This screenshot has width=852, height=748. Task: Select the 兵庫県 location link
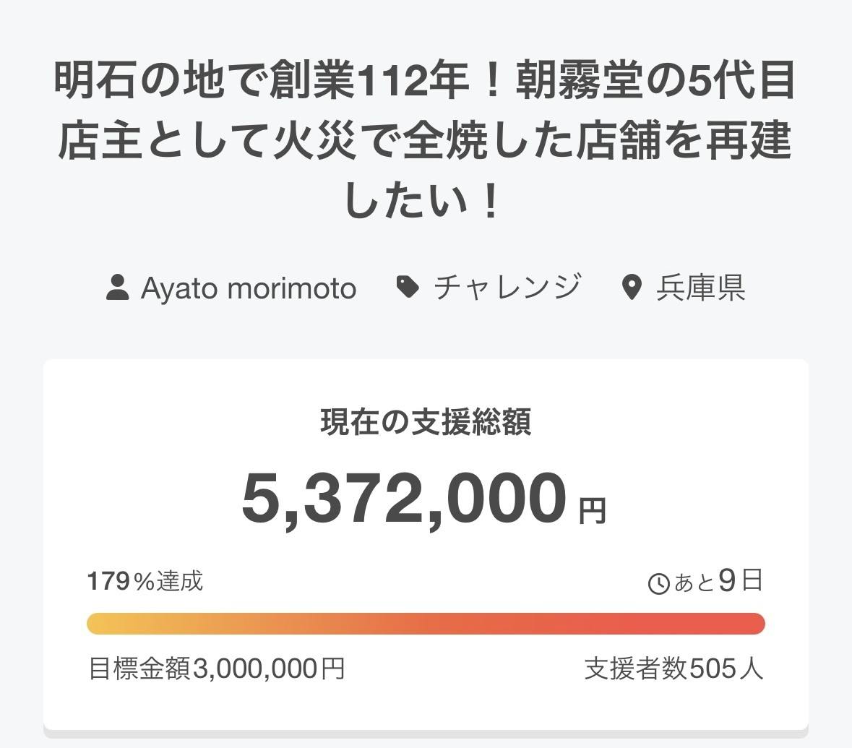pos(700,288)
